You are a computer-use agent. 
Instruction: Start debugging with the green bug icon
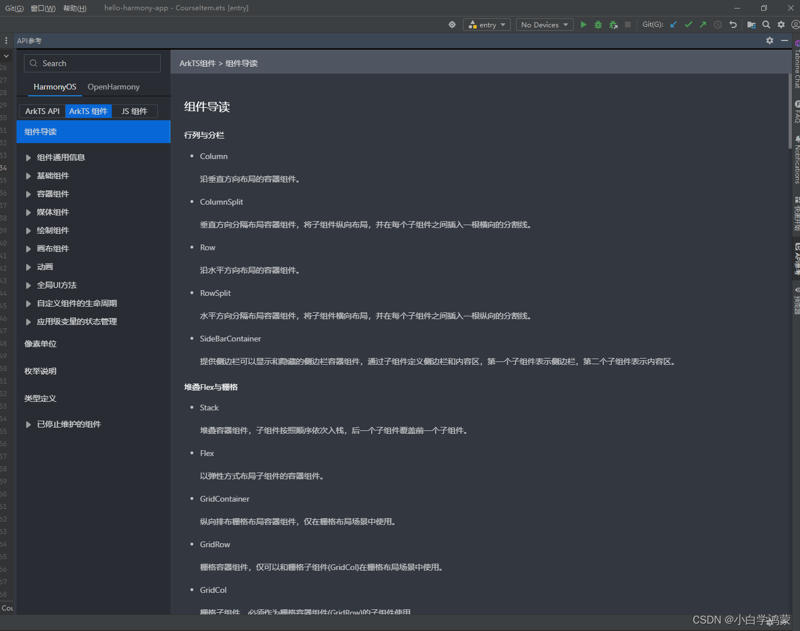coord(598,25)
